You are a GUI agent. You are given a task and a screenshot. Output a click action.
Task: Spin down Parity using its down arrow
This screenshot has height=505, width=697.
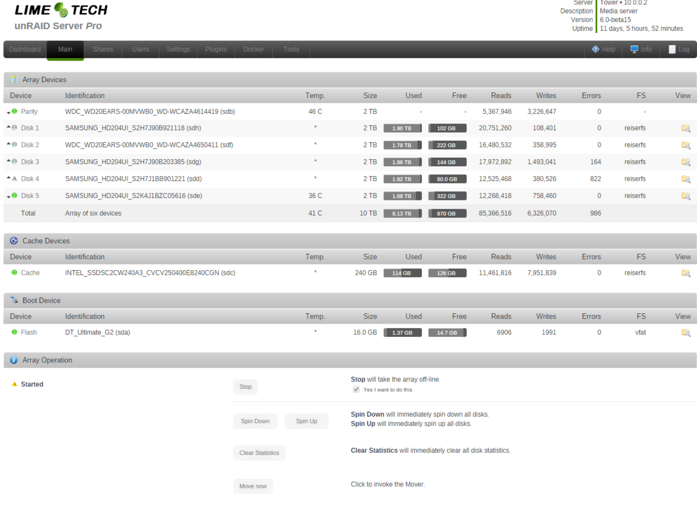(x=8, y=113)
